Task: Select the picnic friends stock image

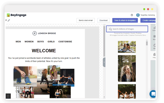Action: pyautogui.click(x=127, y=47)
